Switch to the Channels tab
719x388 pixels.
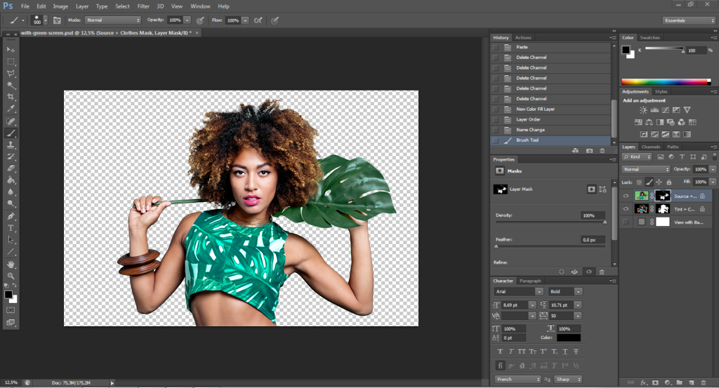(651, 147)
